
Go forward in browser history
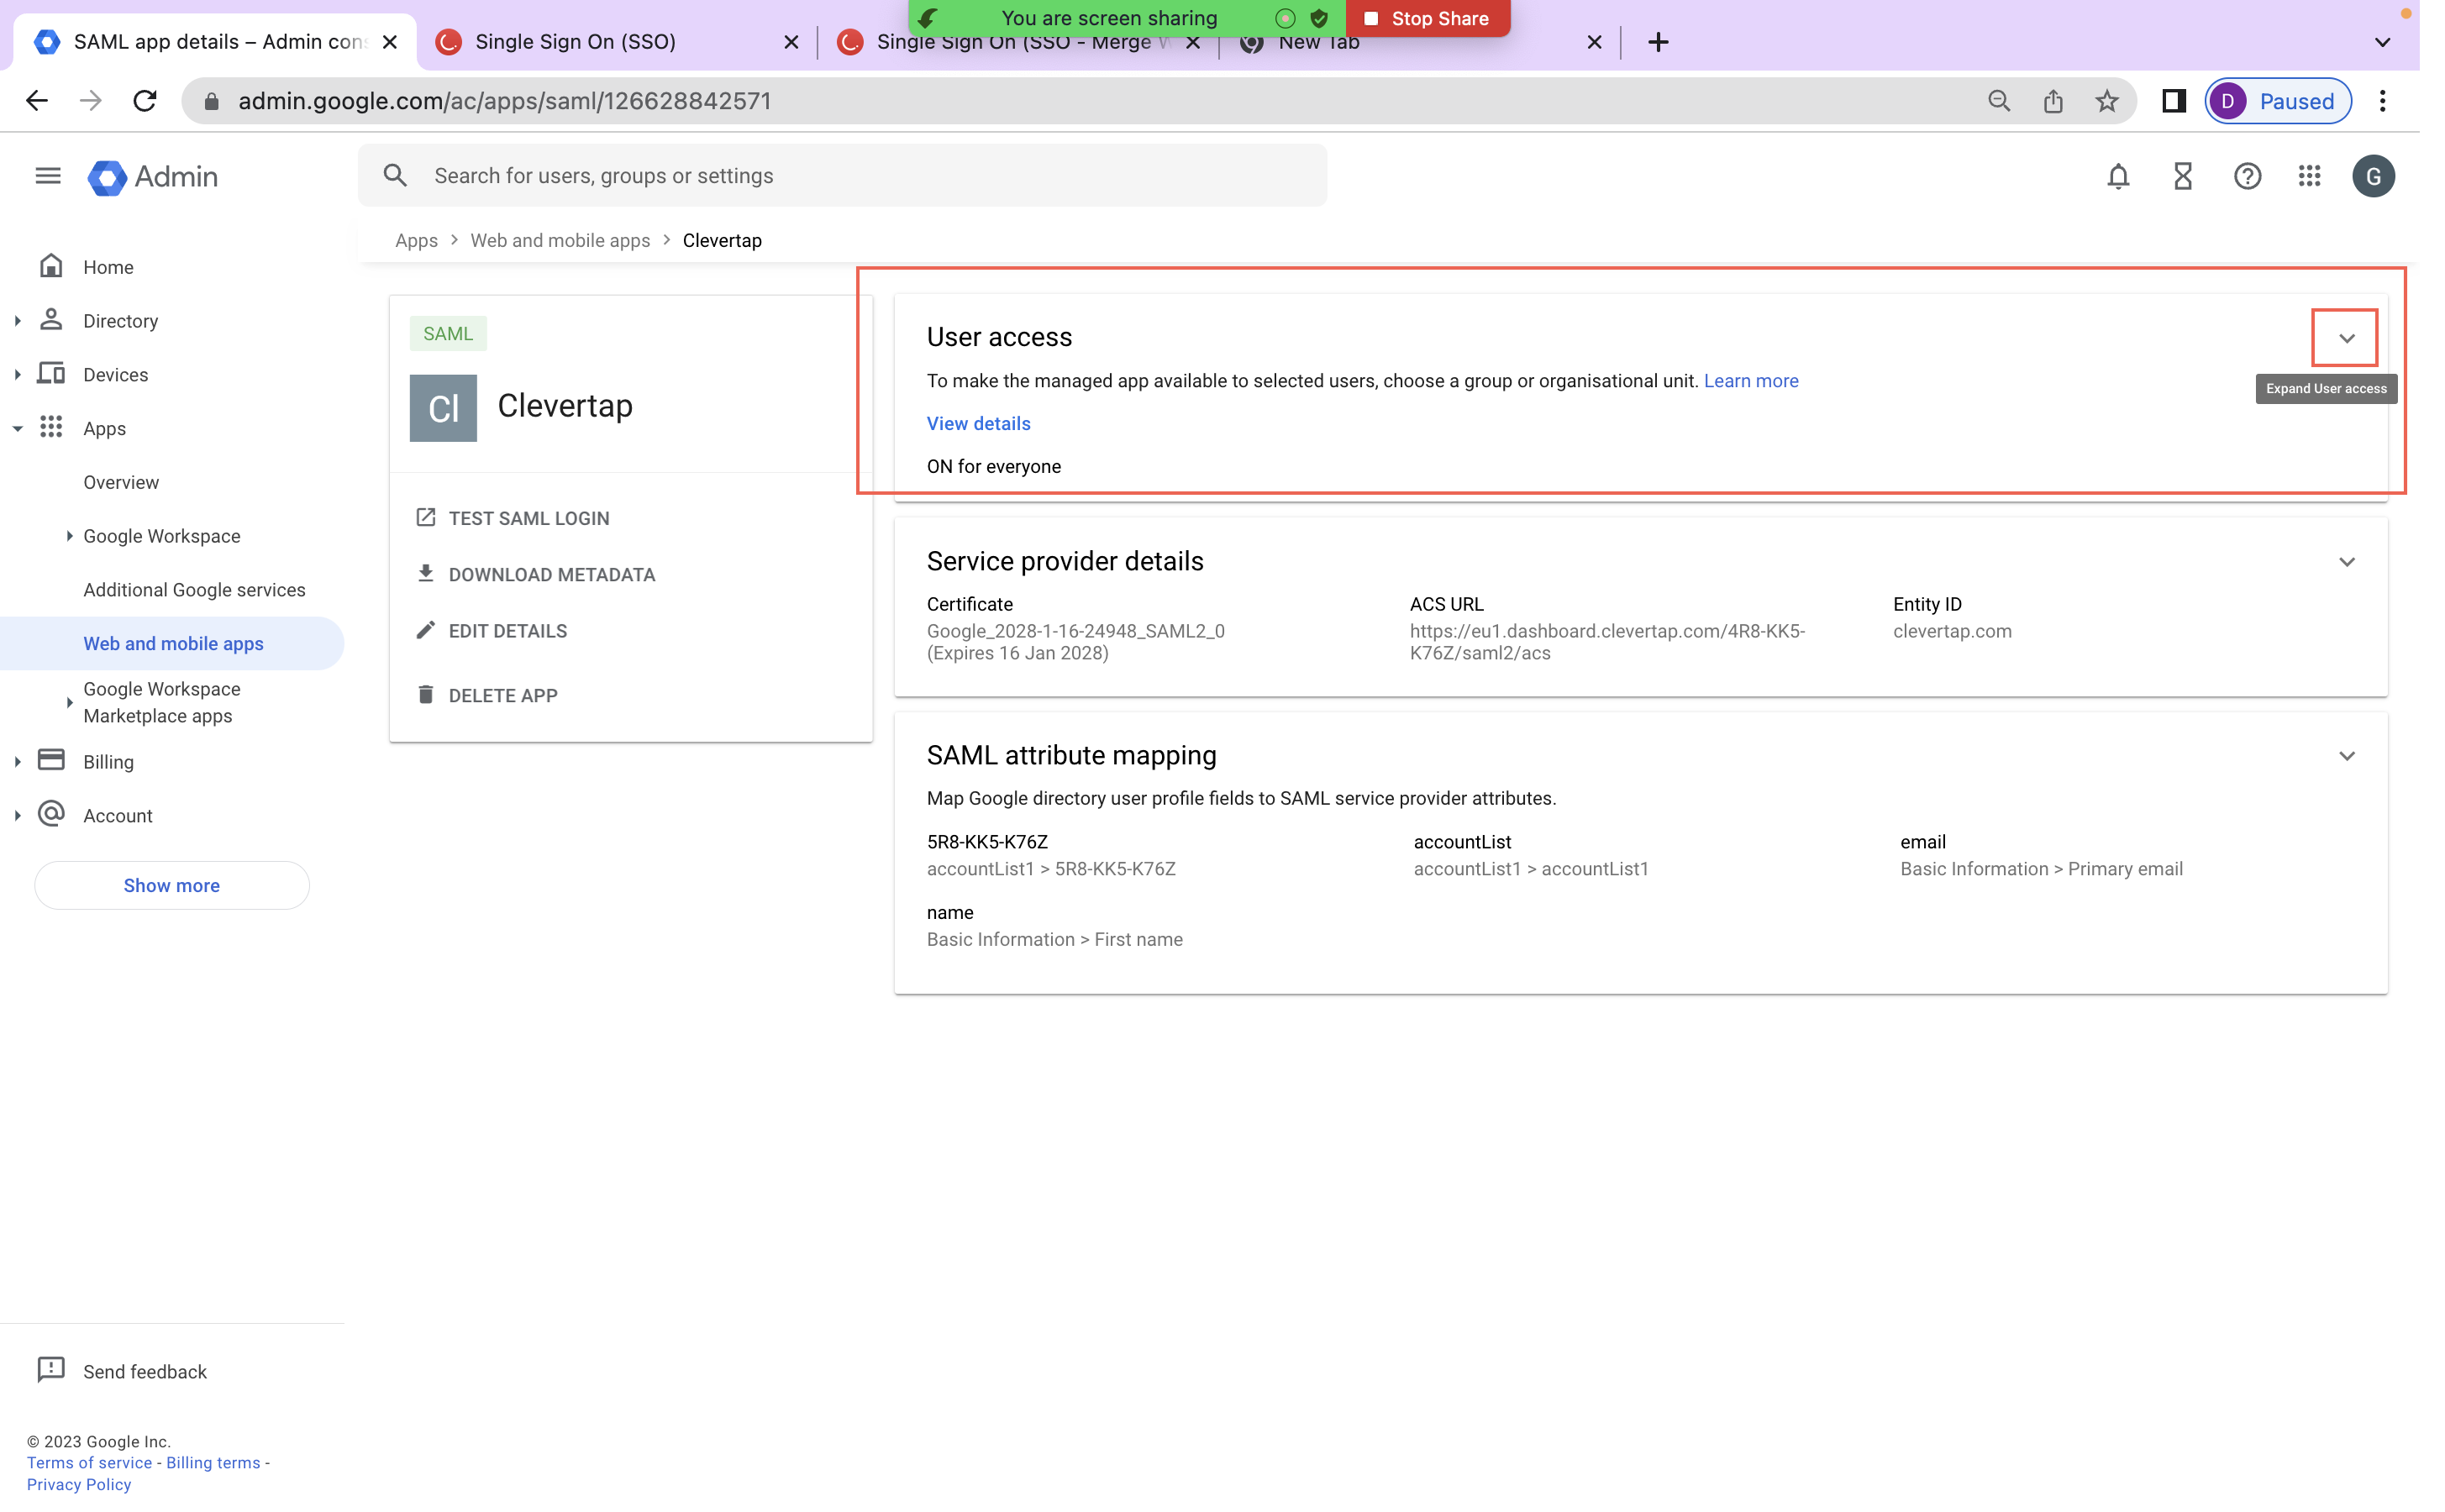click(x=91, y=101)
